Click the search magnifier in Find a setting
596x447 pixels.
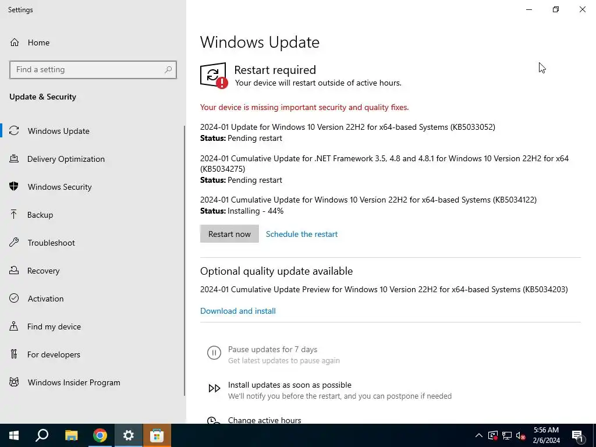coord(168,70)
